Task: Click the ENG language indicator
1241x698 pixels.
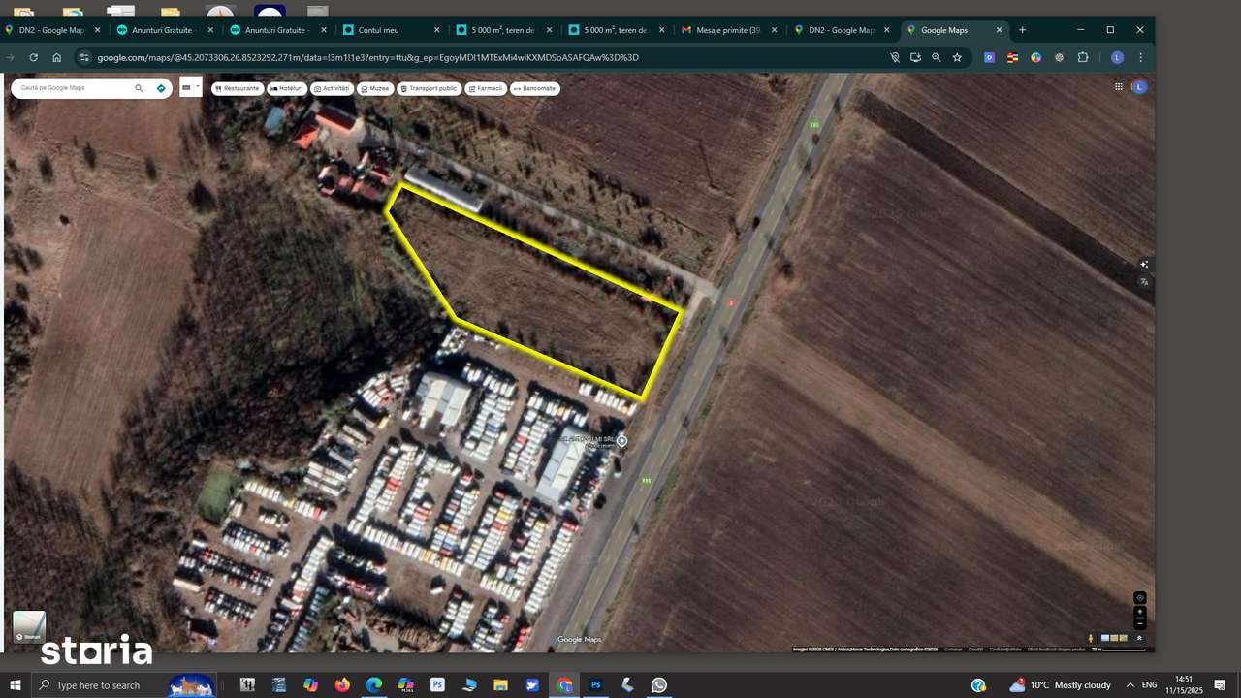Action: [1149, 685]
